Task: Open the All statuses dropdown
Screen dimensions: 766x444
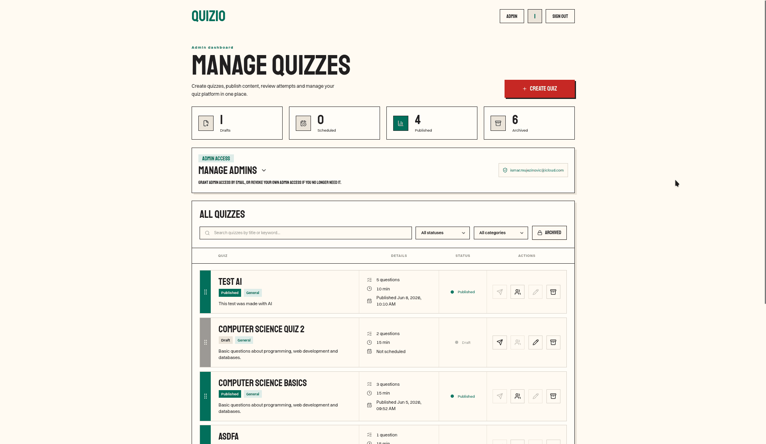Action: pos(443,233)
